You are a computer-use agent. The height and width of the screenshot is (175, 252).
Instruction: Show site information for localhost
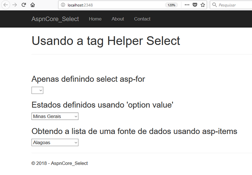(x=63, y=5)
